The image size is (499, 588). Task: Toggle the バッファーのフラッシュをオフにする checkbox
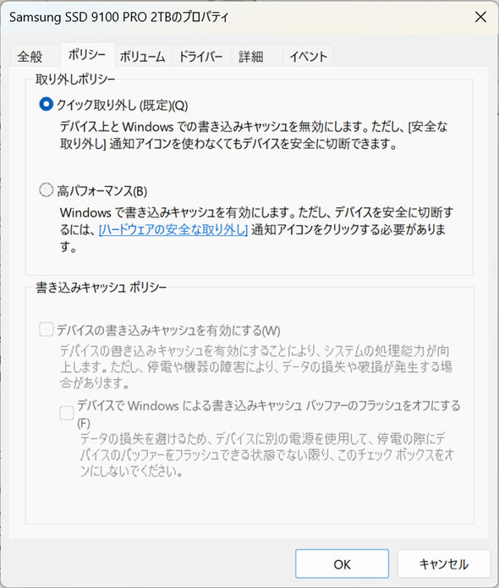(67, 413)
